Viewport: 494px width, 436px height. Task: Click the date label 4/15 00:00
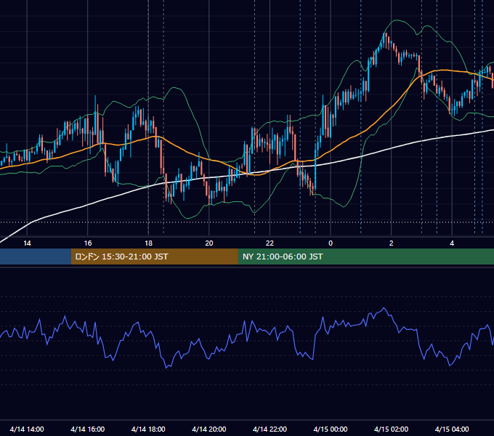[x=331, y=429]
